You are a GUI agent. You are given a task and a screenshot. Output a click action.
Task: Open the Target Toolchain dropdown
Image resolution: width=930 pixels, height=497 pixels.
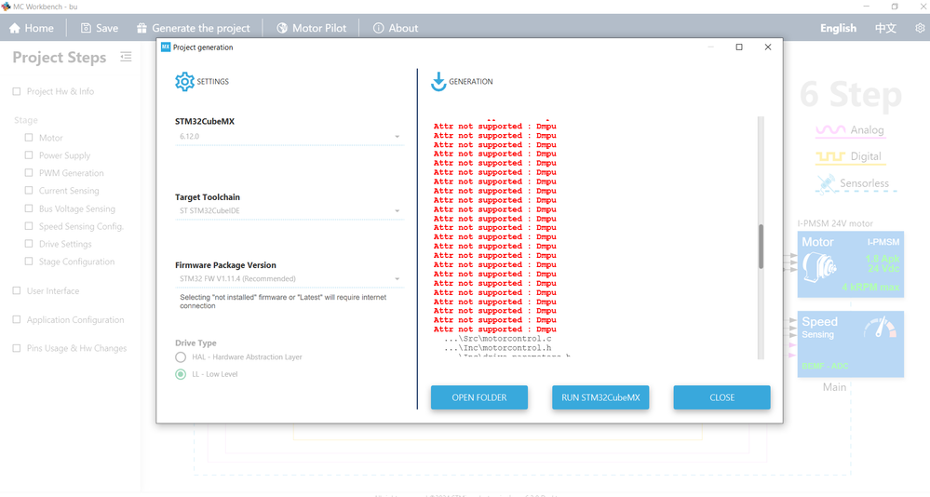[290, 210]
